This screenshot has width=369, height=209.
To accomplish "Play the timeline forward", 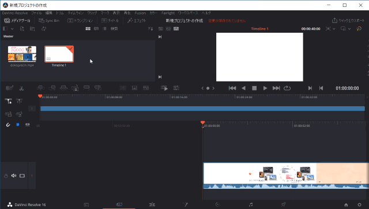I will tap(265, 88).
